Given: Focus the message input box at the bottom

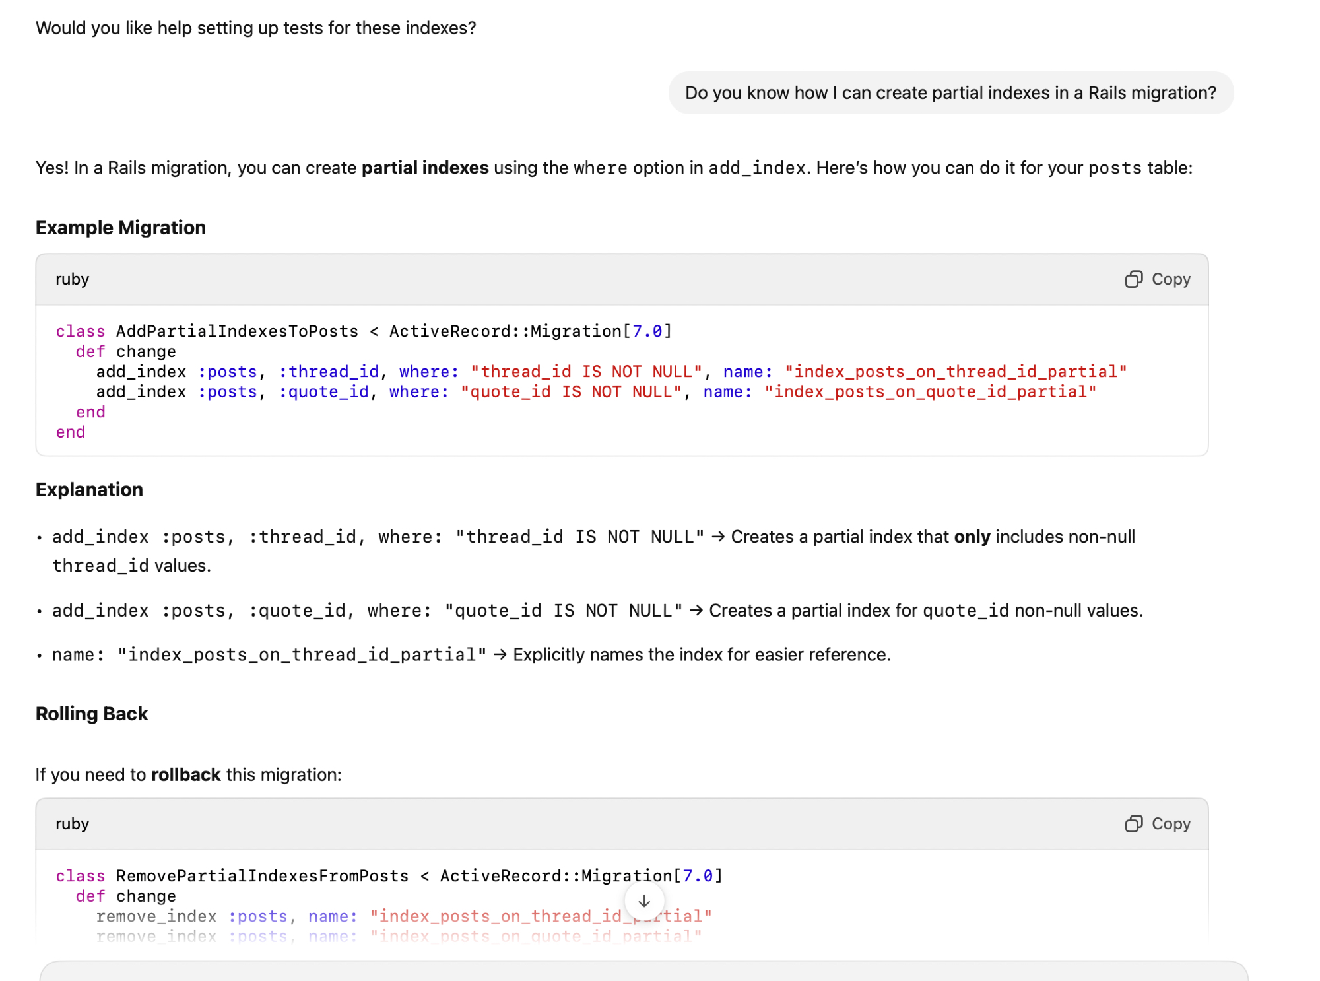Looking at the screenshot, I should click(x=643, y=972).
